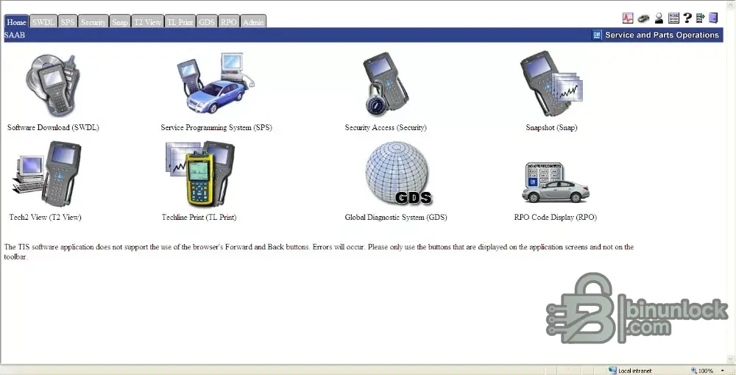Click the Techline Print (TL Print) label
The height and width of the screenshot is (375, 736).
click(199, 218)
